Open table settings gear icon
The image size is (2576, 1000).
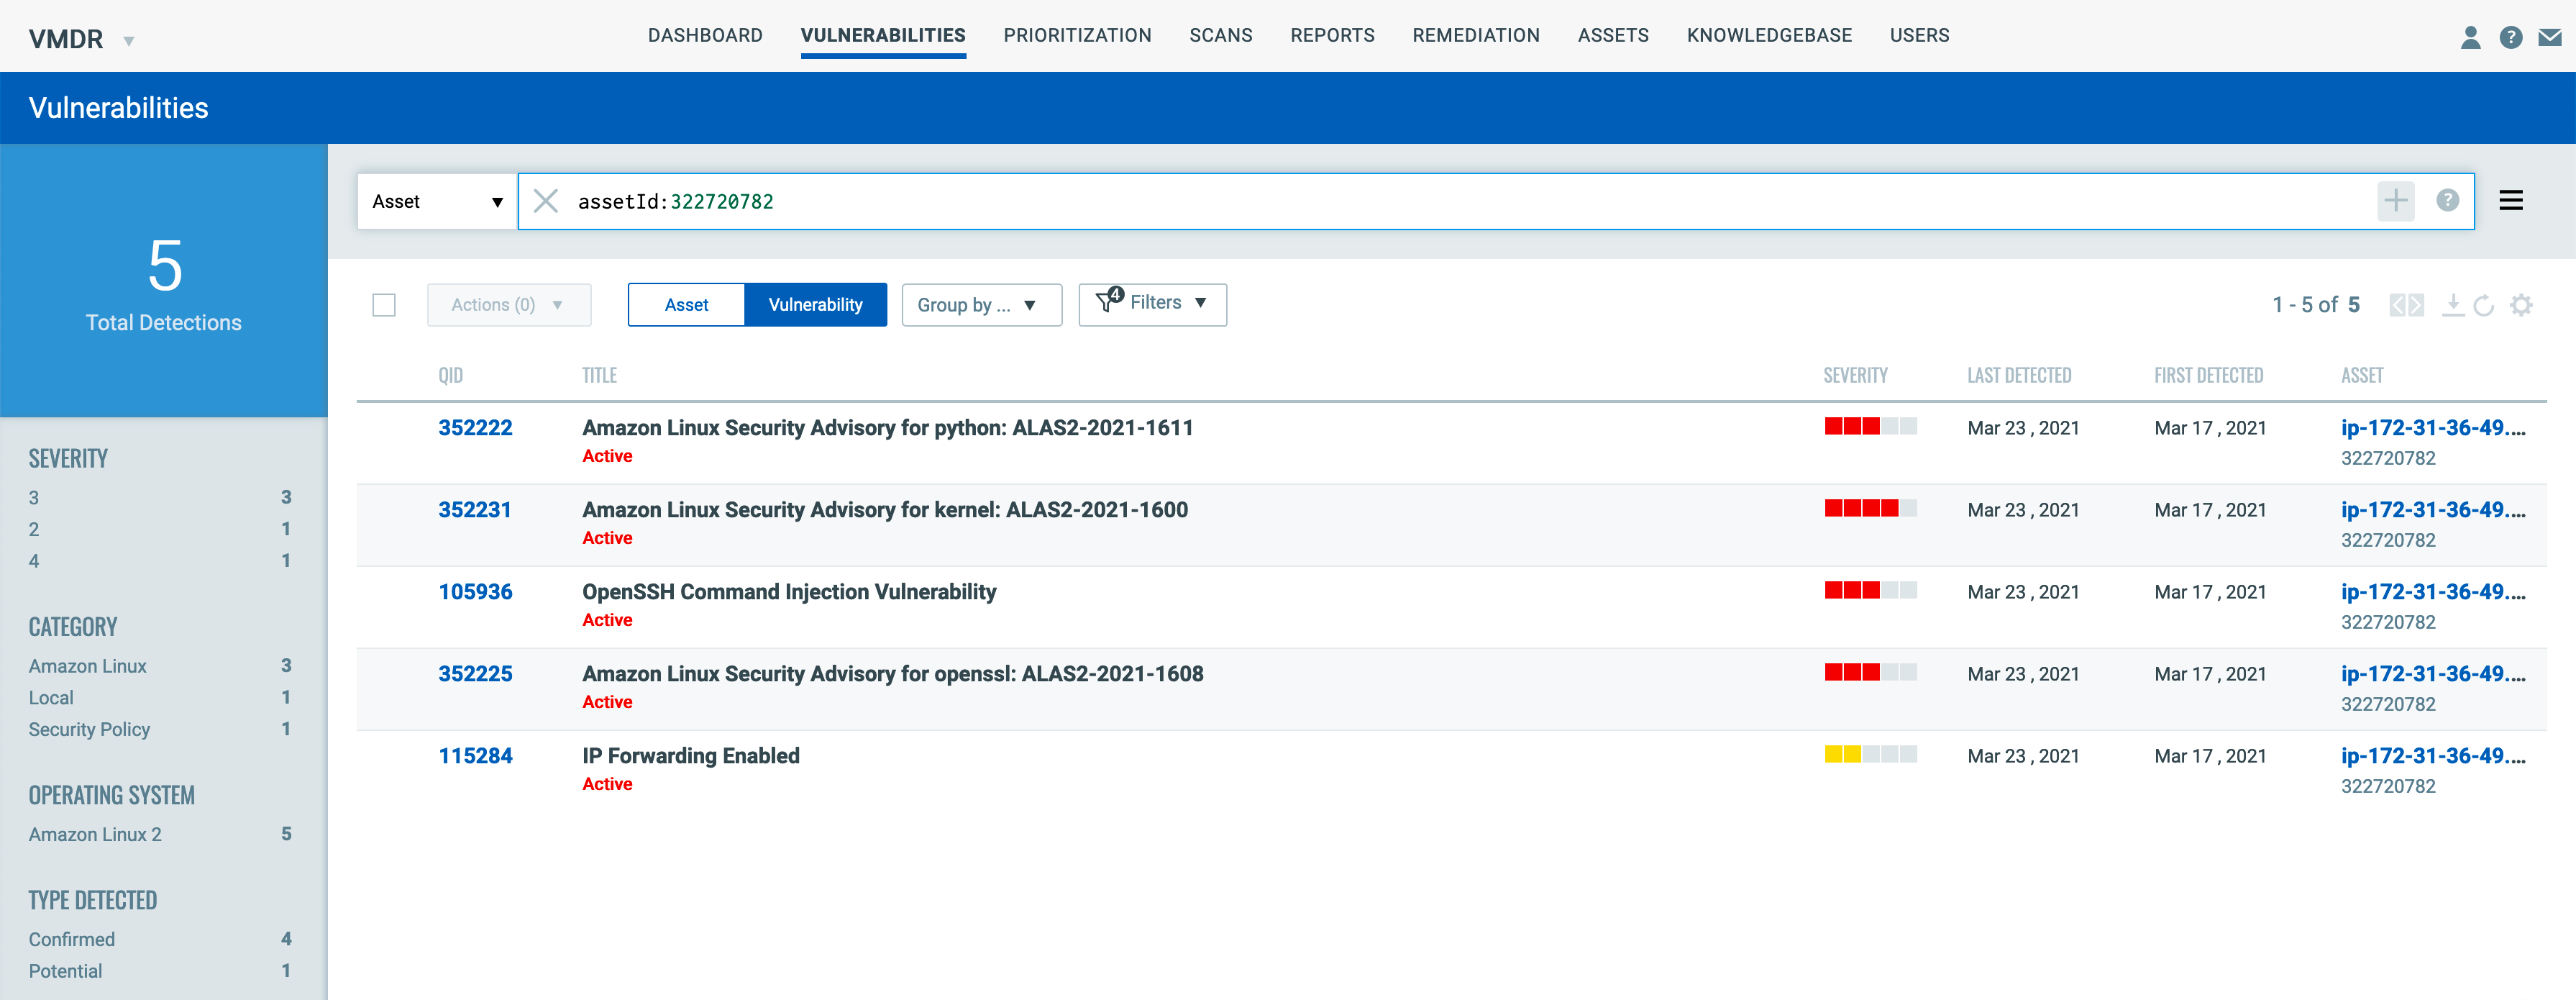pyautogui.click(x=2521, y=305)
